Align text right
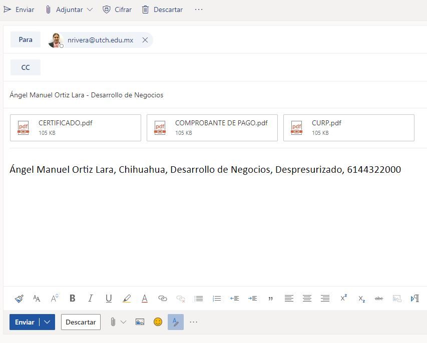Screen dimensions: 427x343 point(325,299)
